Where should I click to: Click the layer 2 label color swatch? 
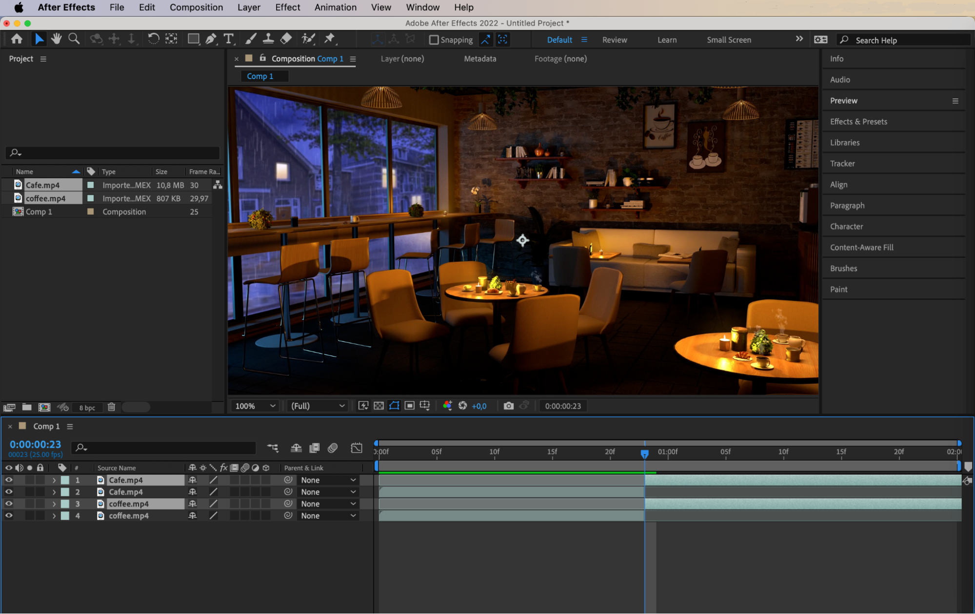65,492
